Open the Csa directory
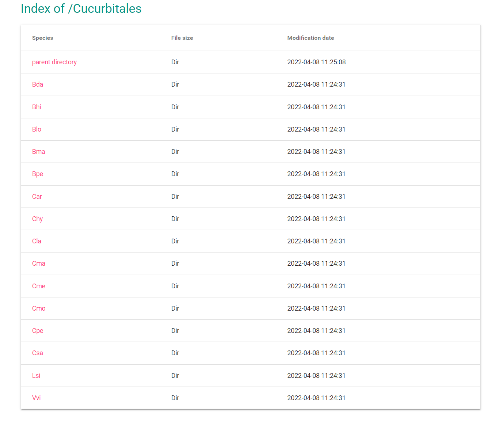This screenshot has width=500, height=425. (38, 353)
